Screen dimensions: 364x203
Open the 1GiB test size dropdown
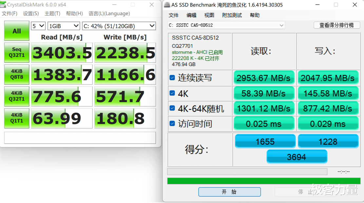click(x=64, y=26)
